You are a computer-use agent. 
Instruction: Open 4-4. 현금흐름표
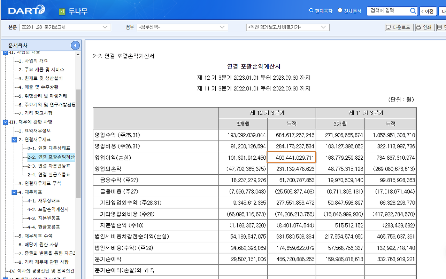click(x=44, y=227)
